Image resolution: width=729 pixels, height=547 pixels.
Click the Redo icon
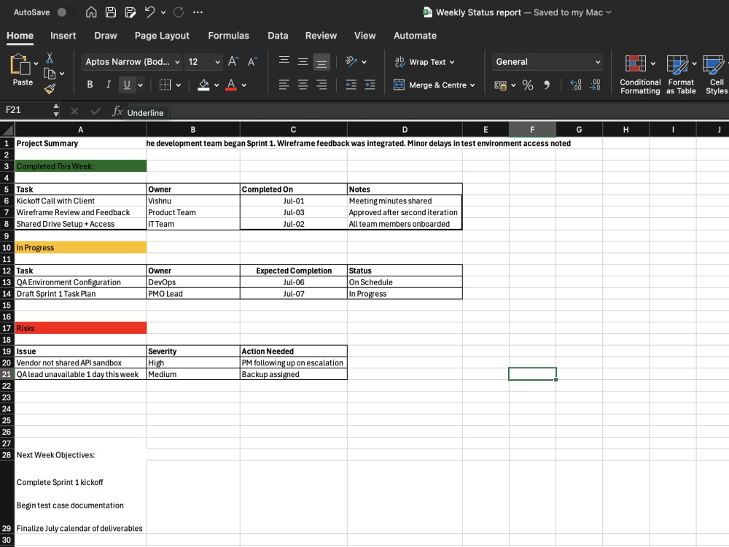178,12
